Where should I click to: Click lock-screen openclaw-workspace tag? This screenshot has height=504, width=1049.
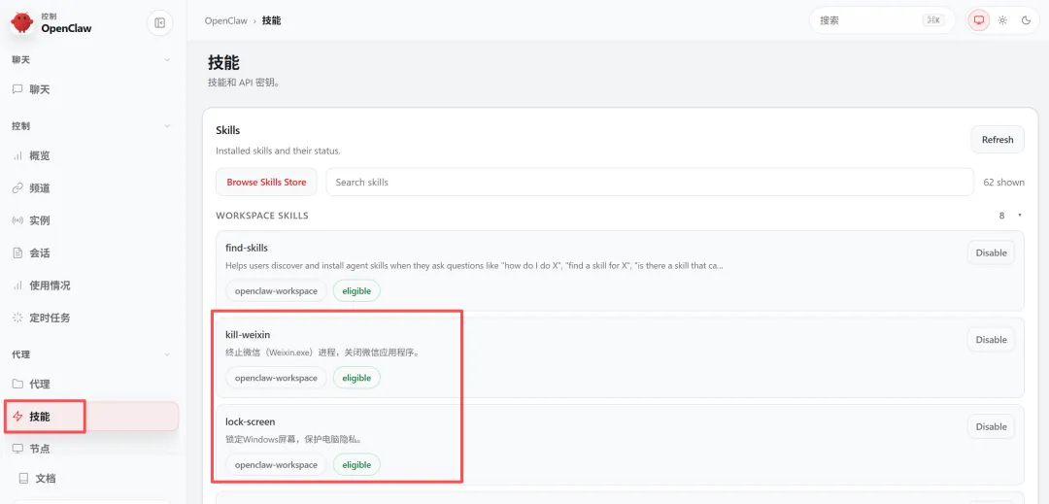point(276,464)
